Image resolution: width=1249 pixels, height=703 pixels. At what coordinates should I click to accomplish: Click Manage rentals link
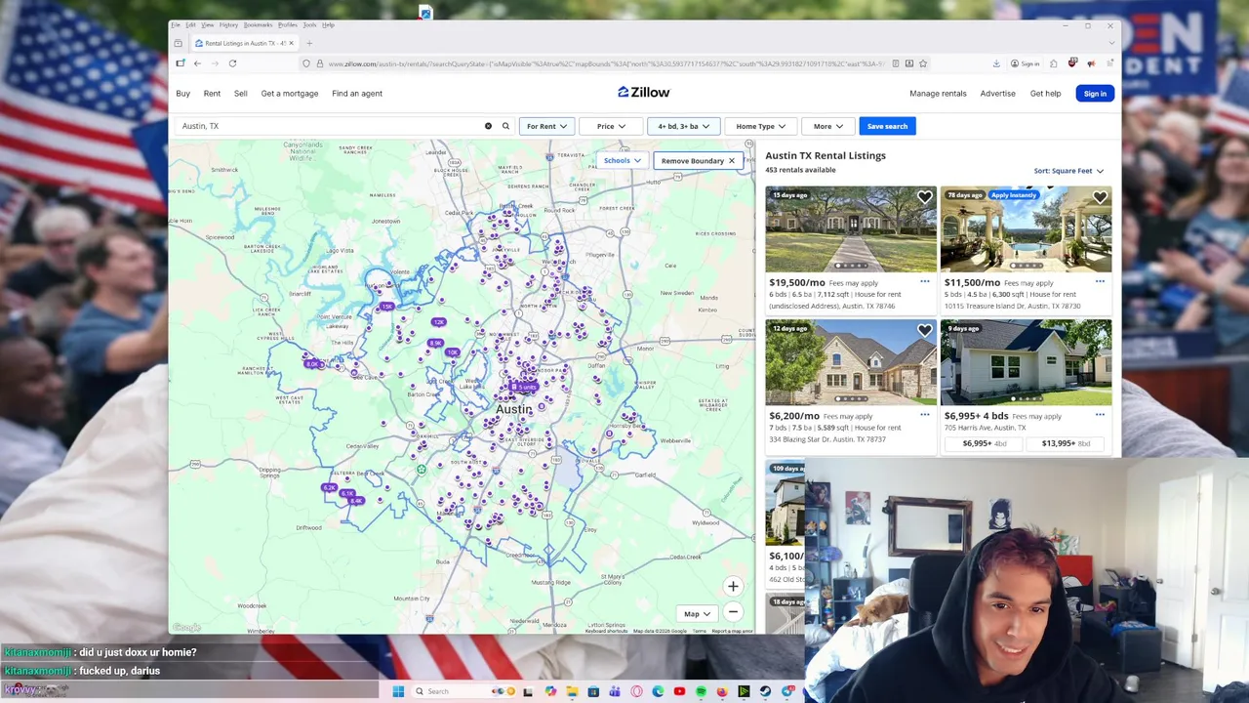938,94
